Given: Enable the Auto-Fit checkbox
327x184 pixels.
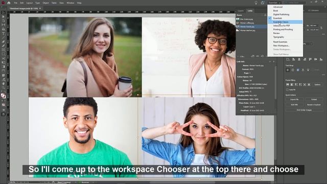Looking at the screenshot, I should 287,90.
